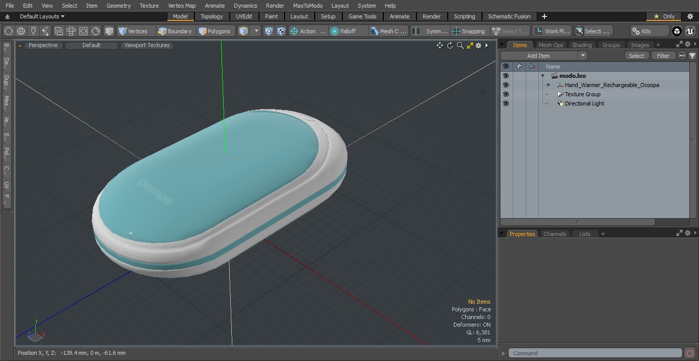Hide the Hand_Warmer_Rechargeable_Ocoopa item
Viewport: 699px width, 361px height.
coord(506,85)
